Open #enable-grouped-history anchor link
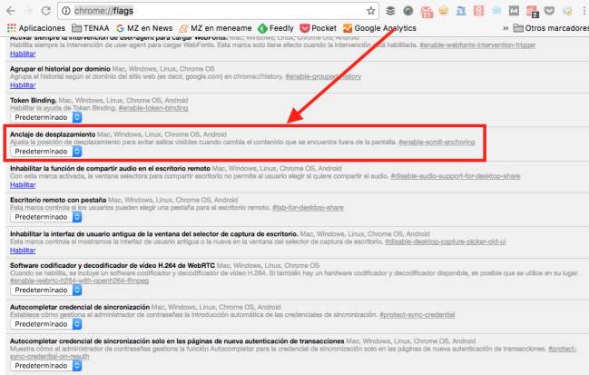Screen dimensions: 589x375 [x=323, y=76]
